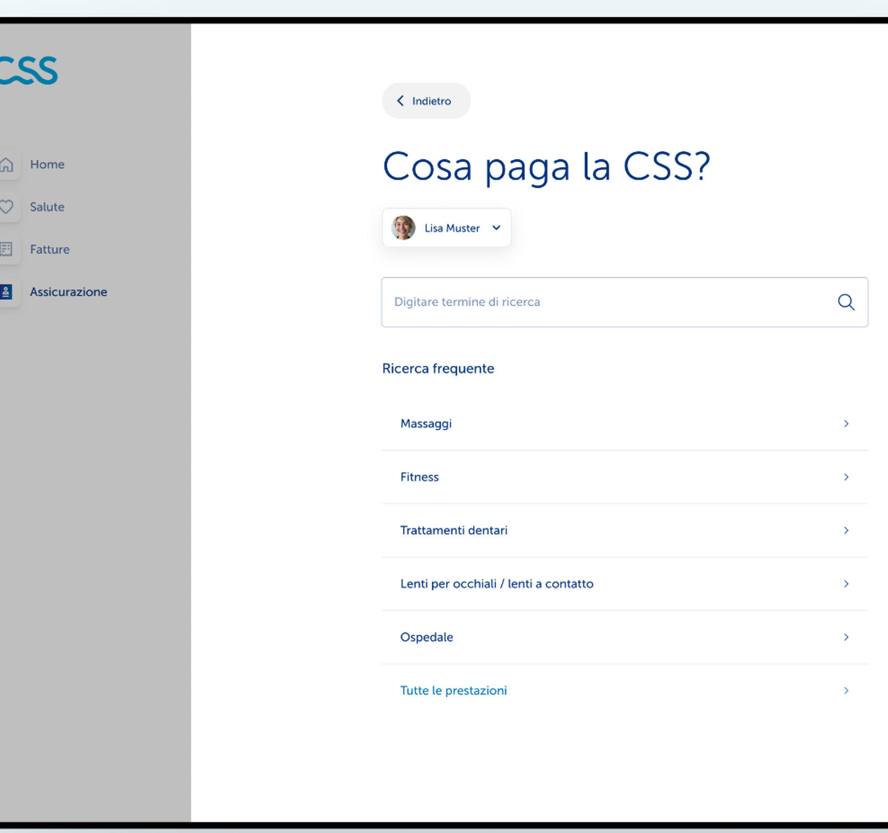Select the Ricerca frequente heading

click(x=437, y=368)
